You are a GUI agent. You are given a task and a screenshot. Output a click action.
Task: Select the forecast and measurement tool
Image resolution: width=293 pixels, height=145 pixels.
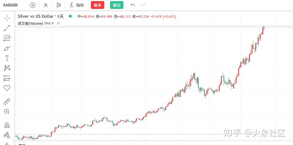[x=7, y=78]
